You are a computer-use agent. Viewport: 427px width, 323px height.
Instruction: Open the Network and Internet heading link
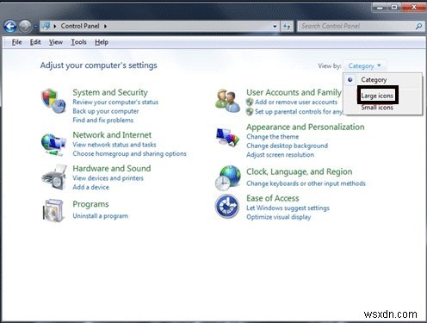point(112,135)
